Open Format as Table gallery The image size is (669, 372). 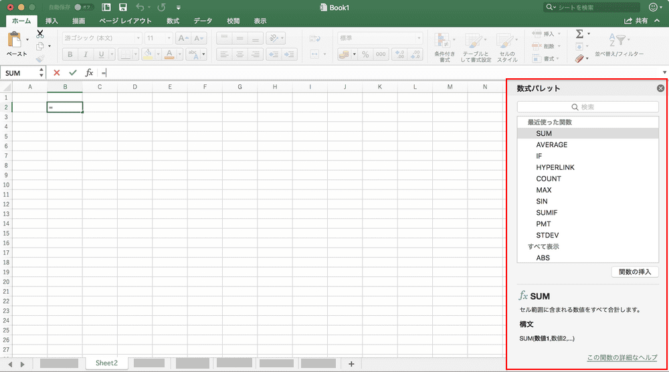coord(476,47)
